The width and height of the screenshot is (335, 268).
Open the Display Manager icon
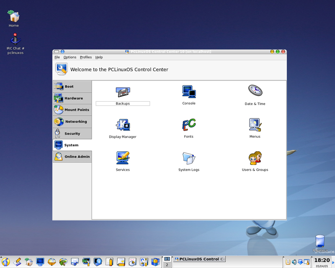tap(123, 125)
